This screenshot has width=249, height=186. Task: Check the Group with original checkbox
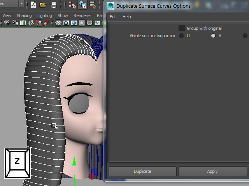click(x=182, y=28)
